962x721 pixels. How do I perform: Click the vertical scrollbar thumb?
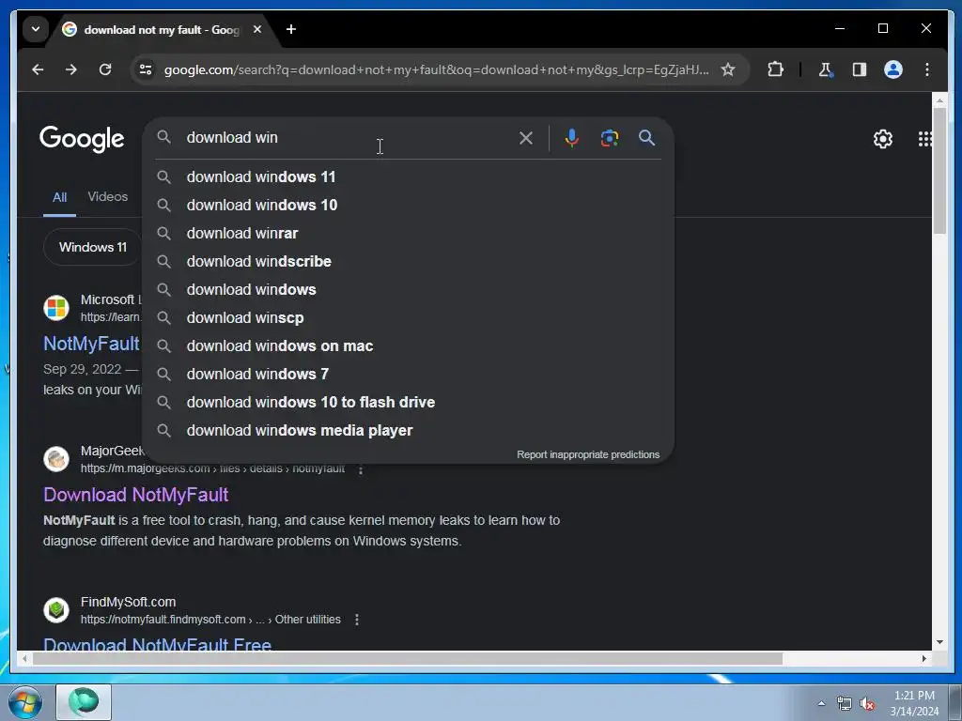click(939, 170)
